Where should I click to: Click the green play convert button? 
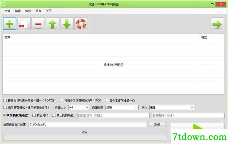point(197,126)
